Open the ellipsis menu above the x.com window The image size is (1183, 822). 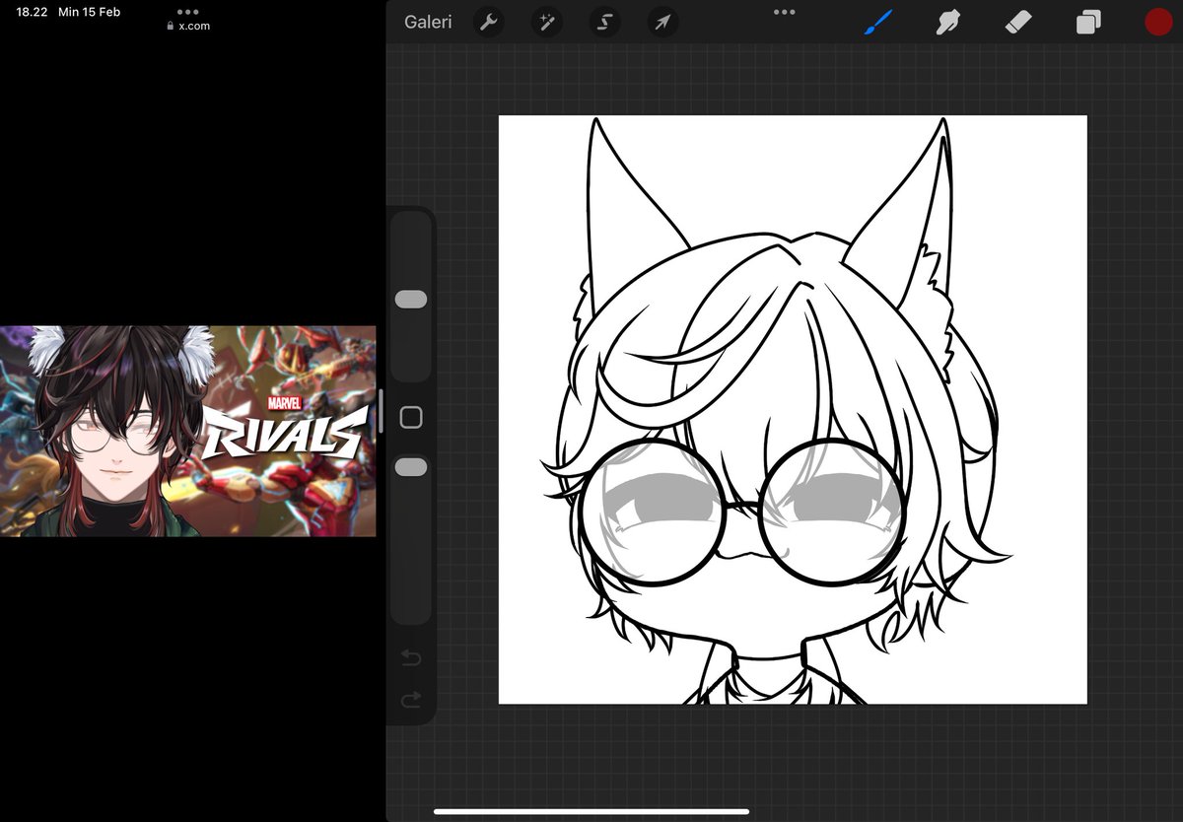(x=187, y=12)
